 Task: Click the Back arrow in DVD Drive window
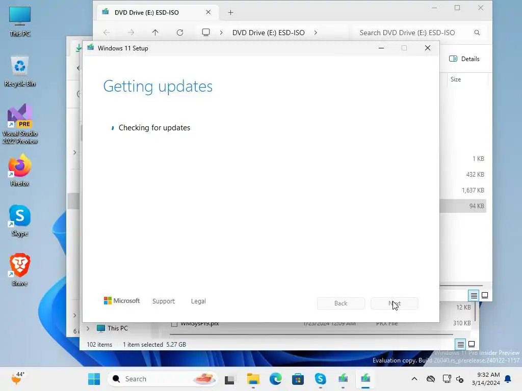click(107, 33)
